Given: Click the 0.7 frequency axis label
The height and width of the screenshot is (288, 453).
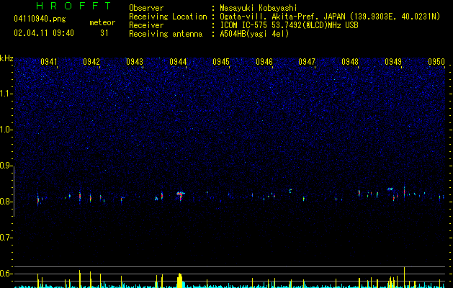Looking at the screenshot, I should (6, 238).
